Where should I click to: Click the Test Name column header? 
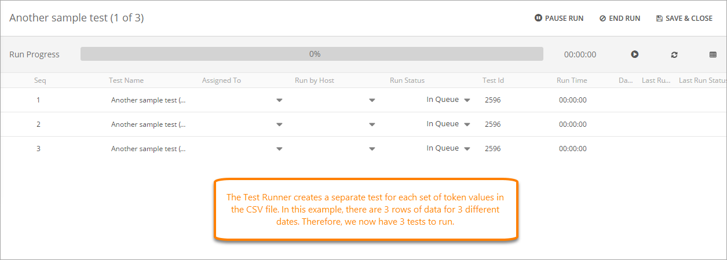click(x=126, y=80)
